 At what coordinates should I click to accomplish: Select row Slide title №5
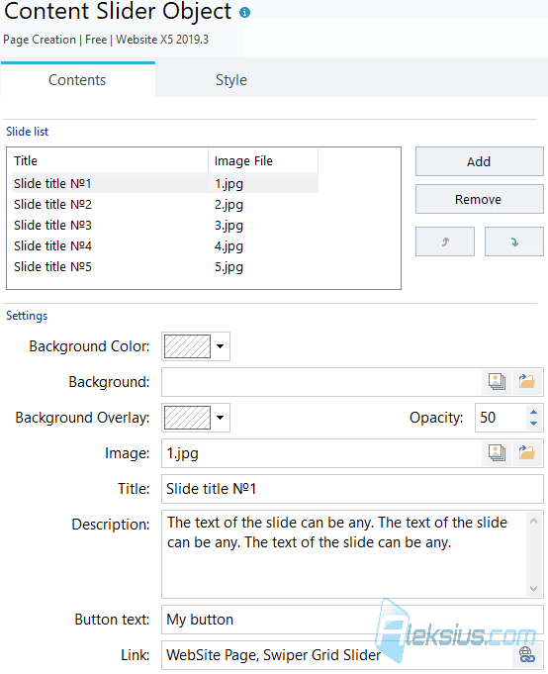(165, 266)
